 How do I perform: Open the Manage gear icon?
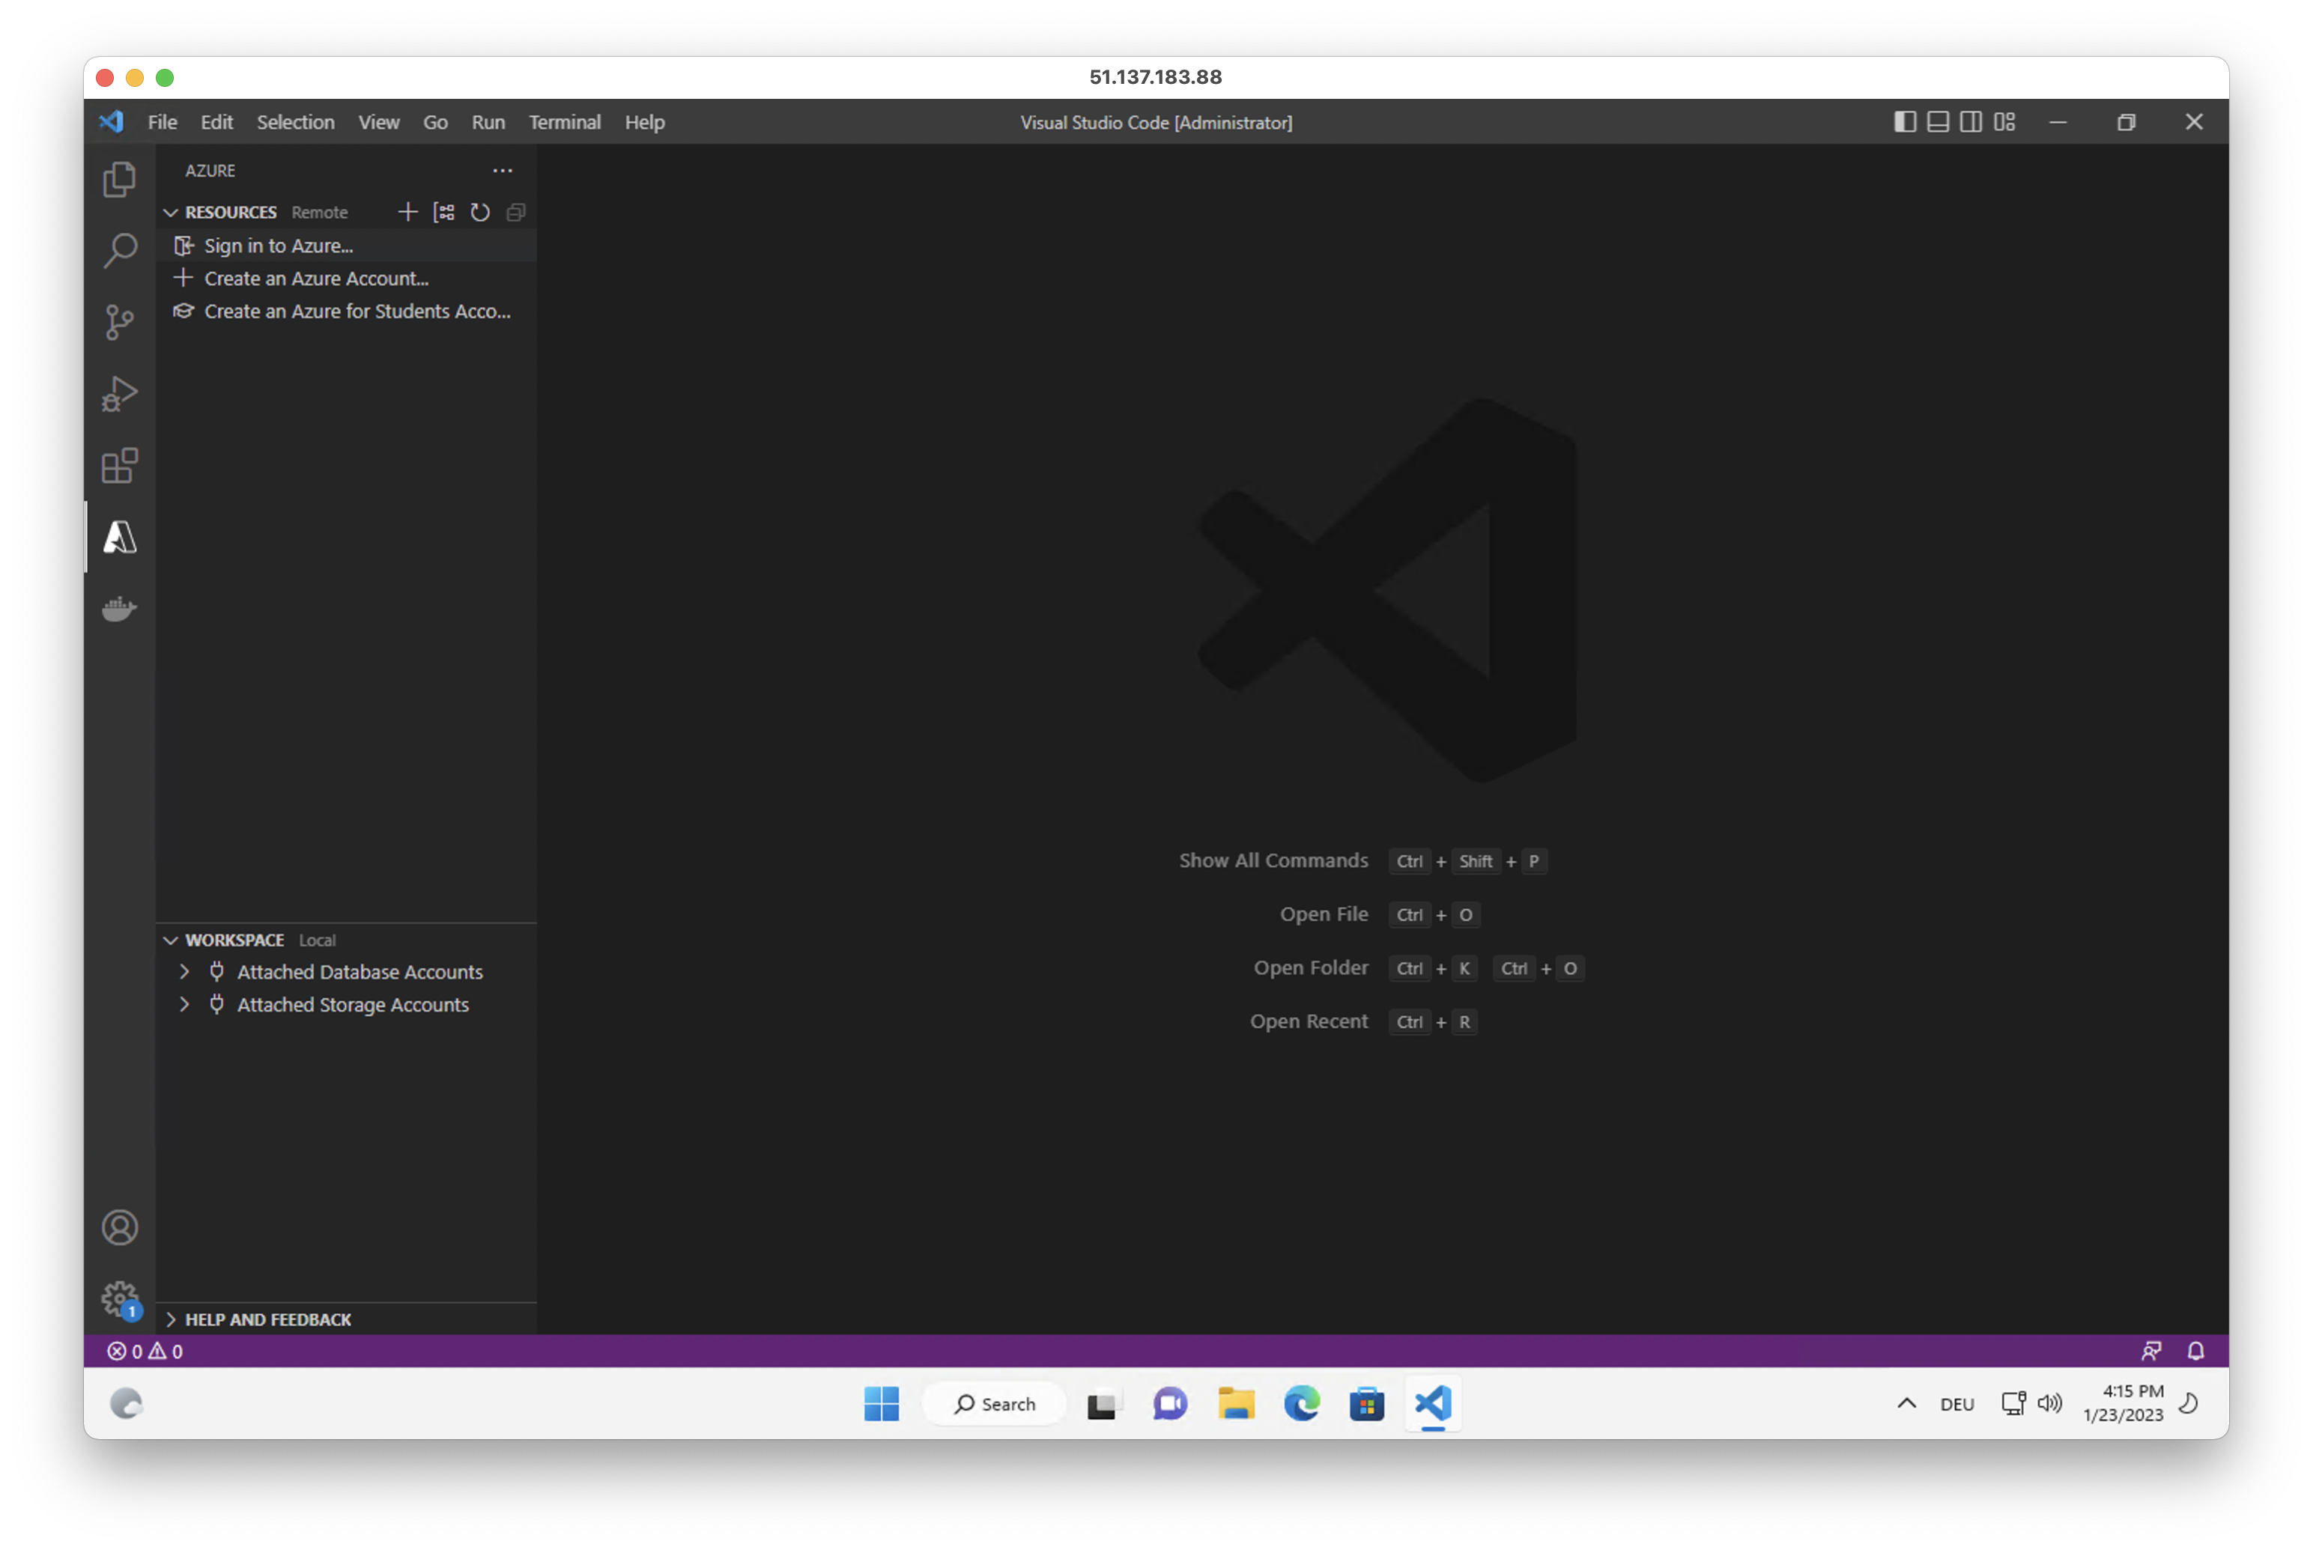[120, 1299]
